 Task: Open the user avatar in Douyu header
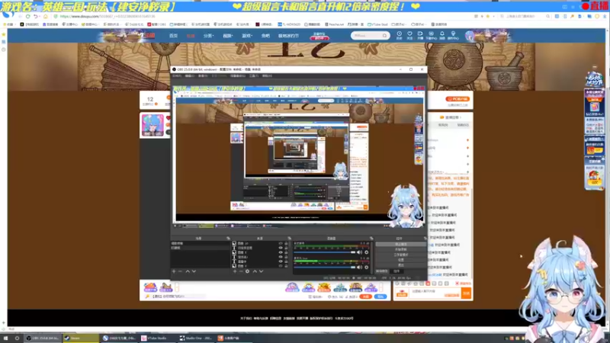[470, 35]
